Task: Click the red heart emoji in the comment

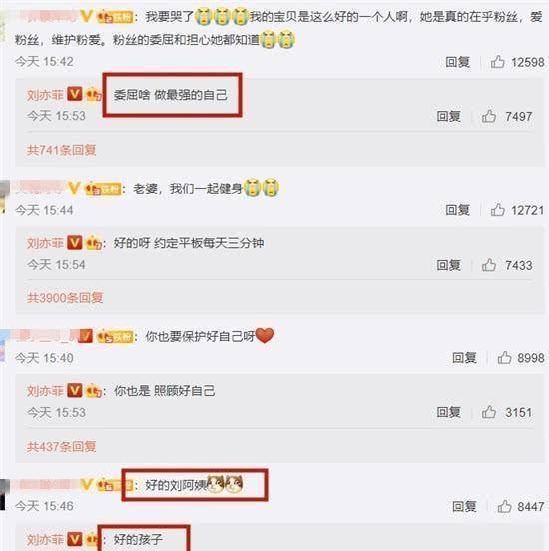Action: point(265,335)
